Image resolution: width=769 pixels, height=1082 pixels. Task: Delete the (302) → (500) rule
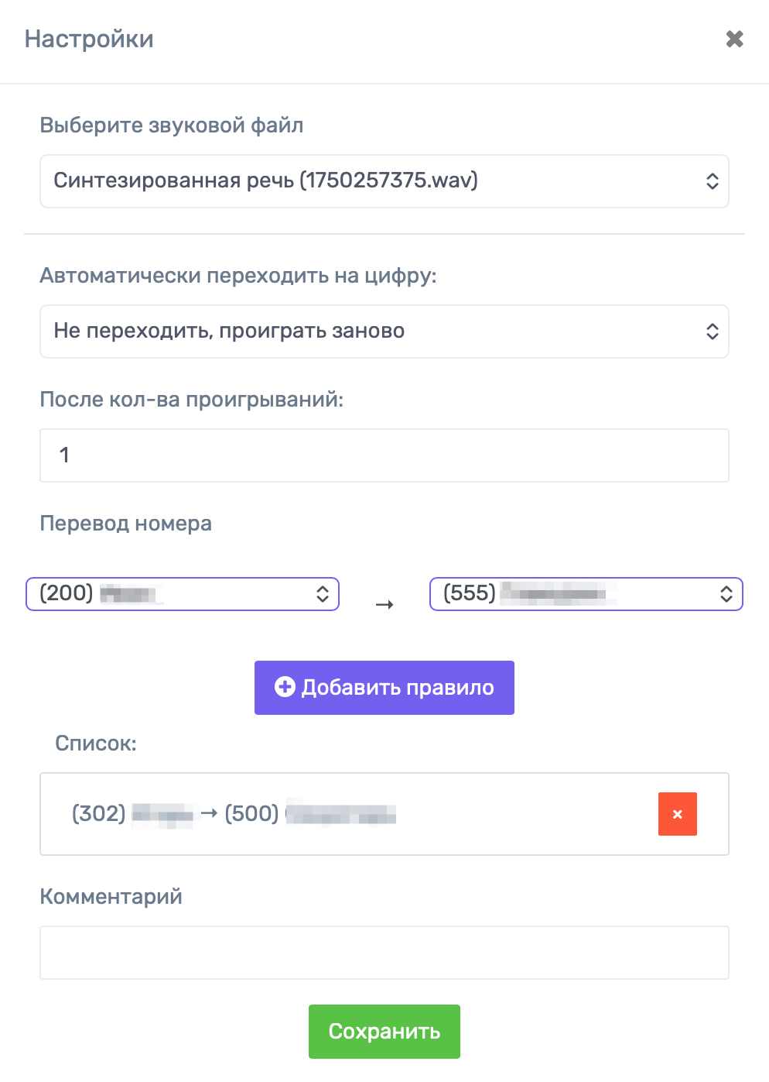677,814
